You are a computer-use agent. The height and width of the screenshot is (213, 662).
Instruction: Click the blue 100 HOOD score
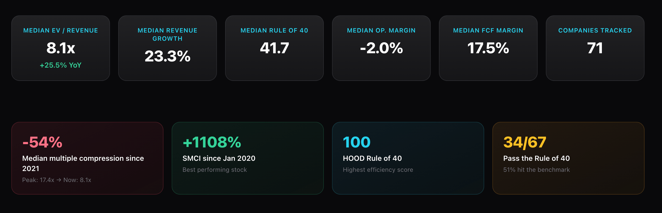point(356,142)
